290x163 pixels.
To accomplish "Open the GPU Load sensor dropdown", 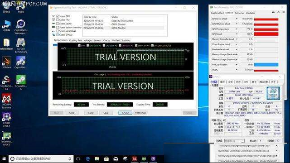I will click(237, 34).
